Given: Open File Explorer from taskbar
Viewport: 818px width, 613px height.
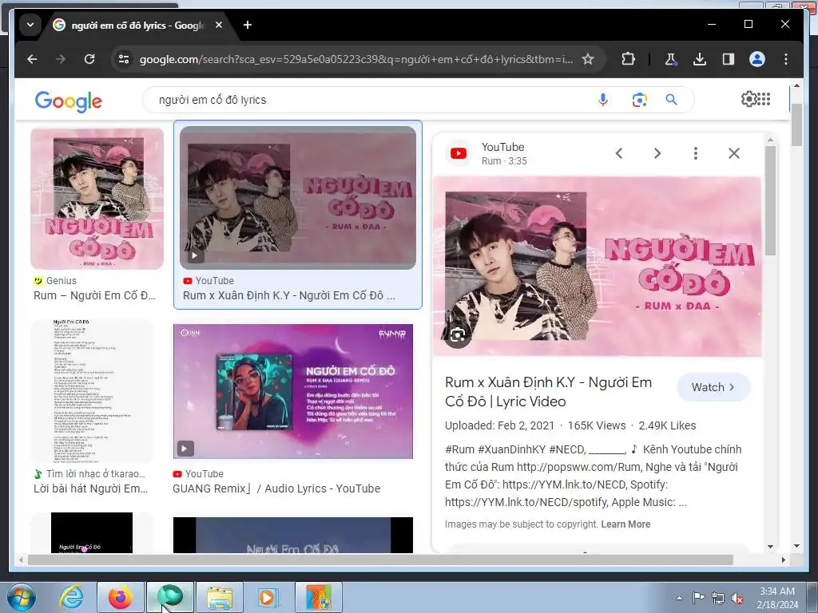Looking at the screenshot, I should [x=220, y=597].
